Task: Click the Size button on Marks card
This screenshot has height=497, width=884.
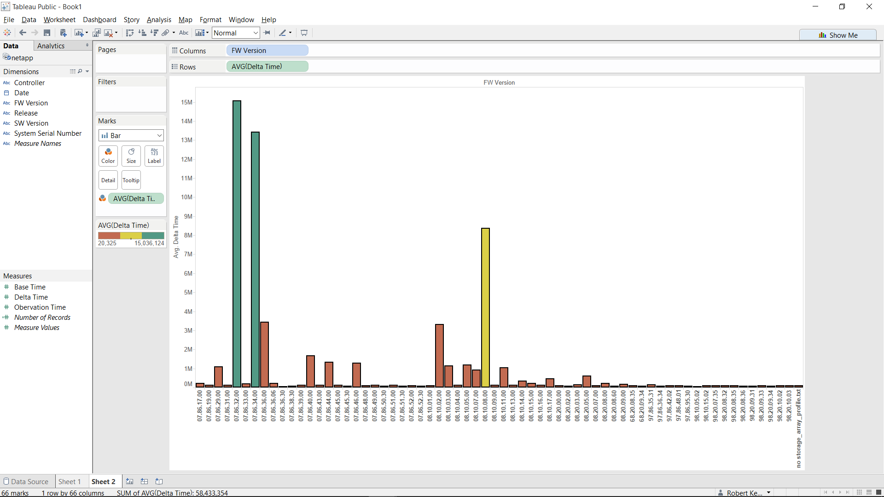Action: [x=131, y=156]
